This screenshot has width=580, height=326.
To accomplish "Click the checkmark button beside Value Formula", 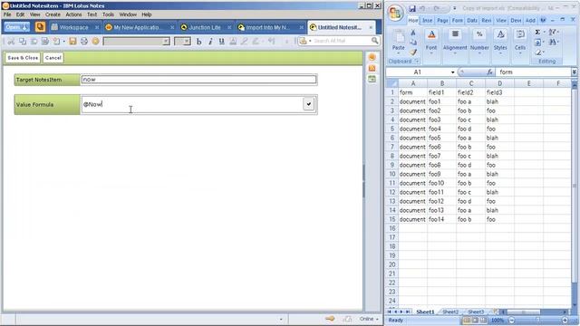I will [308, 104].
